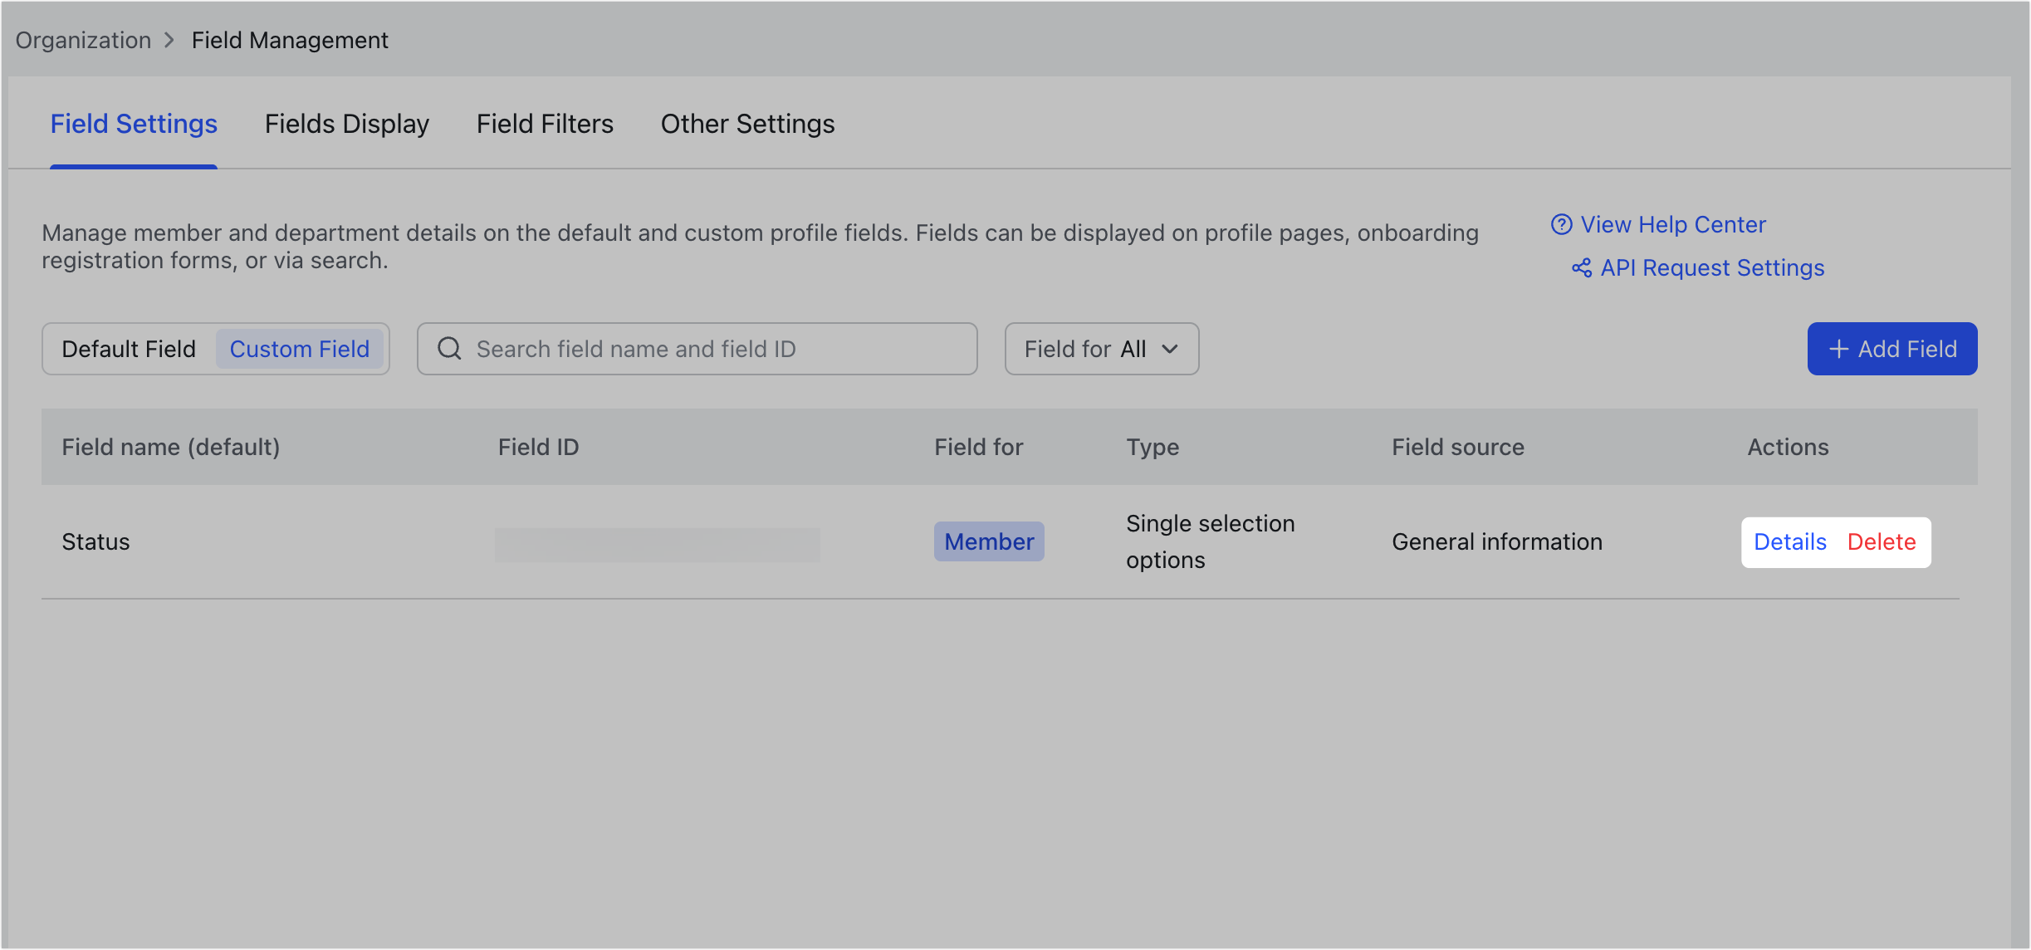This screenshot has width=2031, height=950.
Task: Open the Field Settings tab
Action: [134, 124]
